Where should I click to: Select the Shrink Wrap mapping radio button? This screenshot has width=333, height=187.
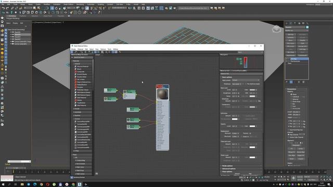[x=291, y=102]
